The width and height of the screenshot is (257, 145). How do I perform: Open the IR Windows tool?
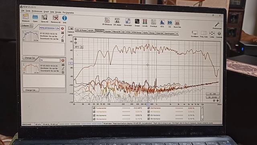pos(107,20)
